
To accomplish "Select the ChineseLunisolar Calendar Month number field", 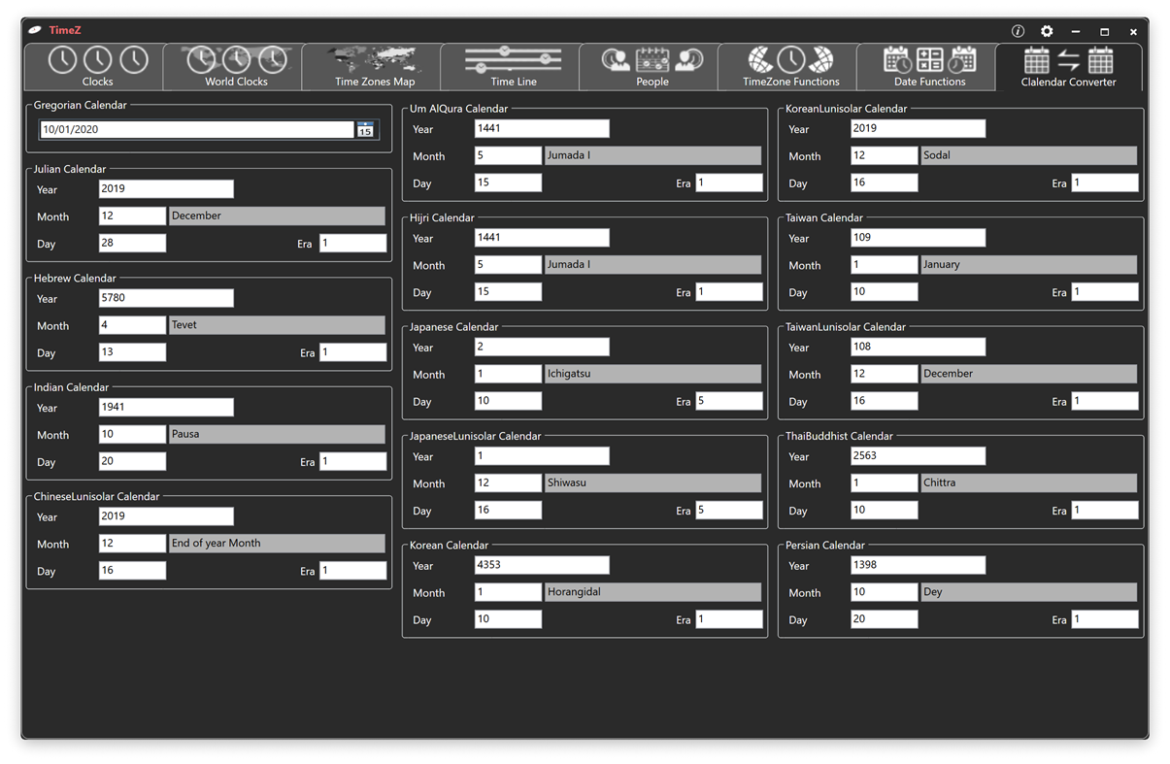I will [x=132, y=544].
